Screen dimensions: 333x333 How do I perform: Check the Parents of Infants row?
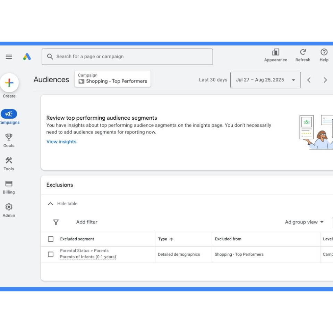click(x=51, y=254)
